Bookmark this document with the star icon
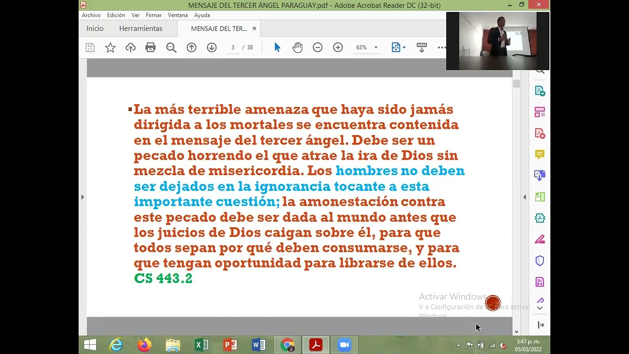Image resolution: width=629 pixels, height=354 pixels. (110, 48)
